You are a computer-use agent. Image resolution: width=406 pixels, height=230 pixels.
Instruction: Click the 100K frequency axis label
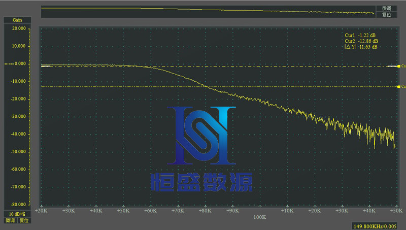[x=260, y=217]
